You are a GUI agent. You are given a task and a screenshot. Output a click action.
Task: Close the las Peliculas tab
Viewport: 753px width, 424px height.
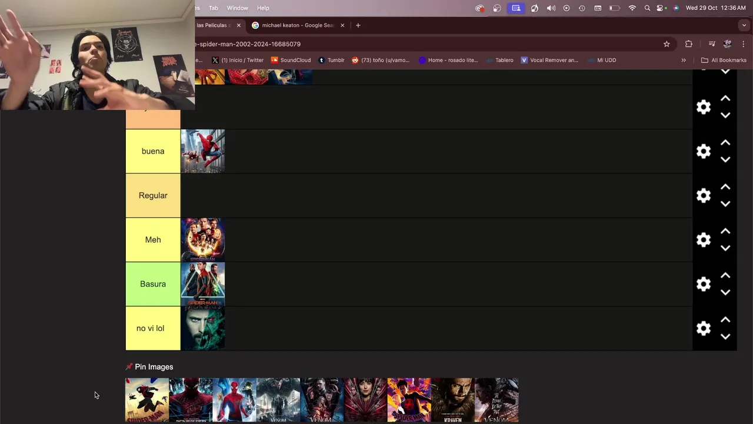click(238, 25)
